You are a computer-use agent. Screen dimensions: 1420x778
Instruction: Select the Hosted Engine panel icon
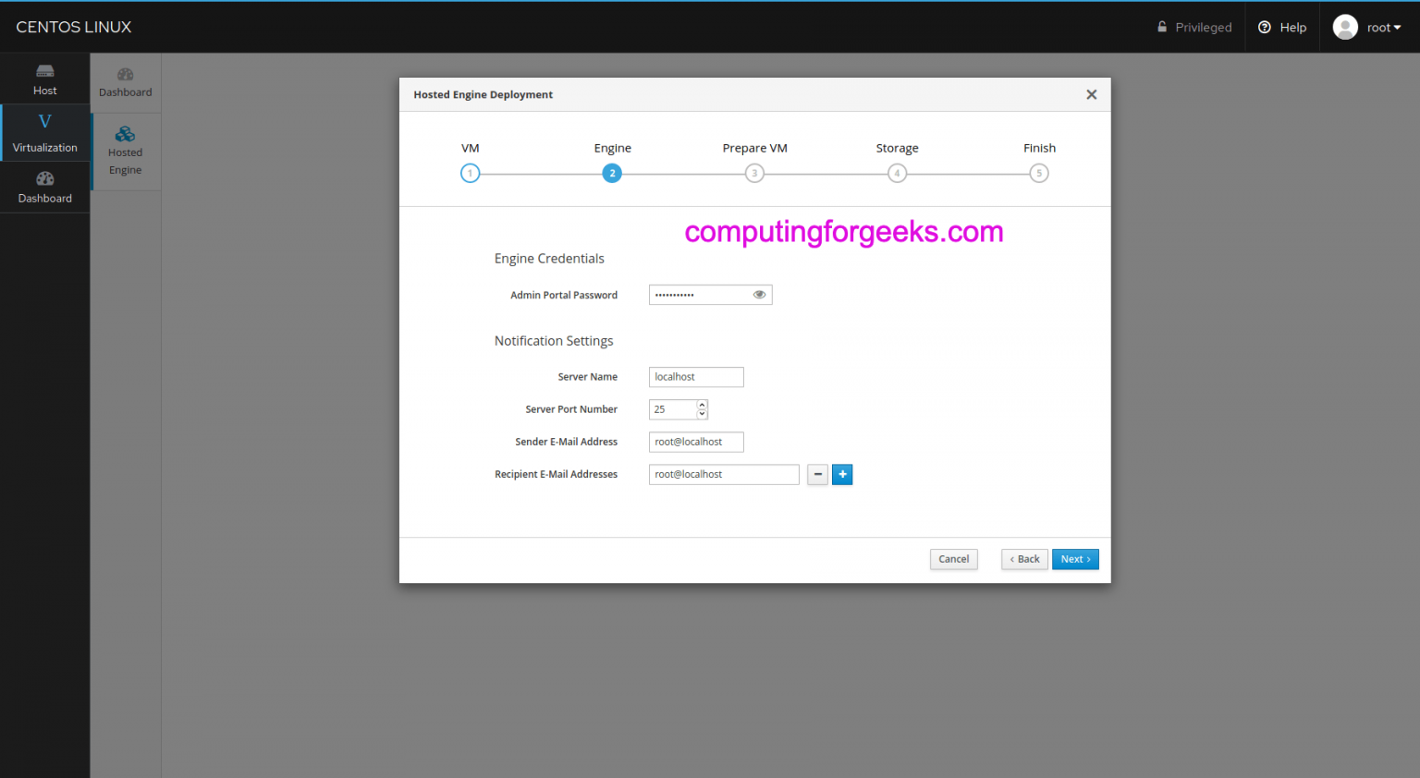click(125, 148)
